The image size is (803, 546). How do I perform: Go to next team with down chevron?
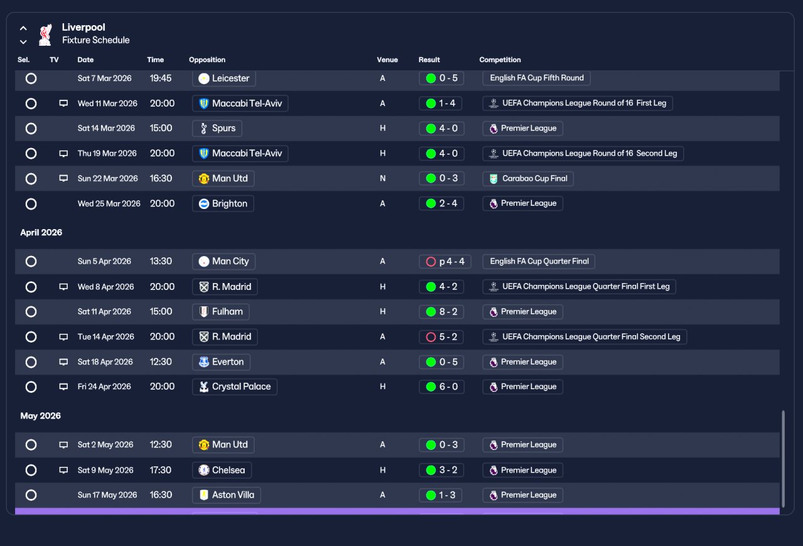coord(23,42)
